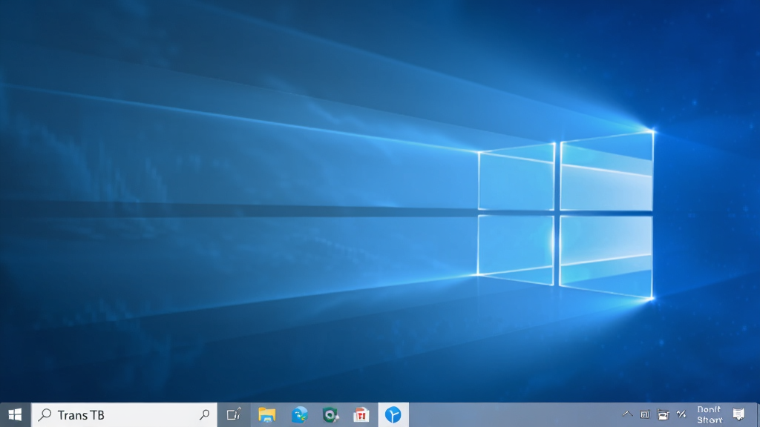Open File Explorer from the taskbar
Screen dimensions: 760x427
266,415
